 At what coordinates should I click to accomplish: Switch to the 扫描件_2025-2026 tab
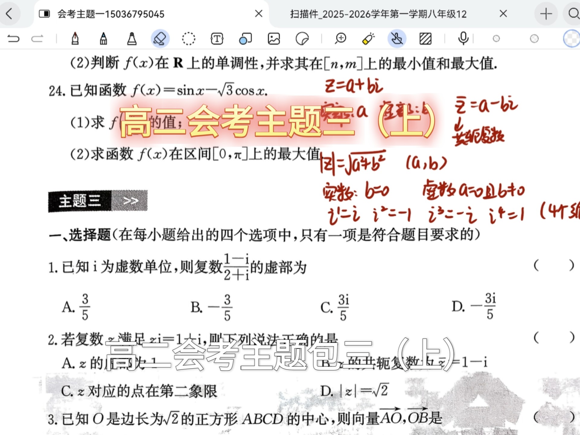(x=378, y=14)
